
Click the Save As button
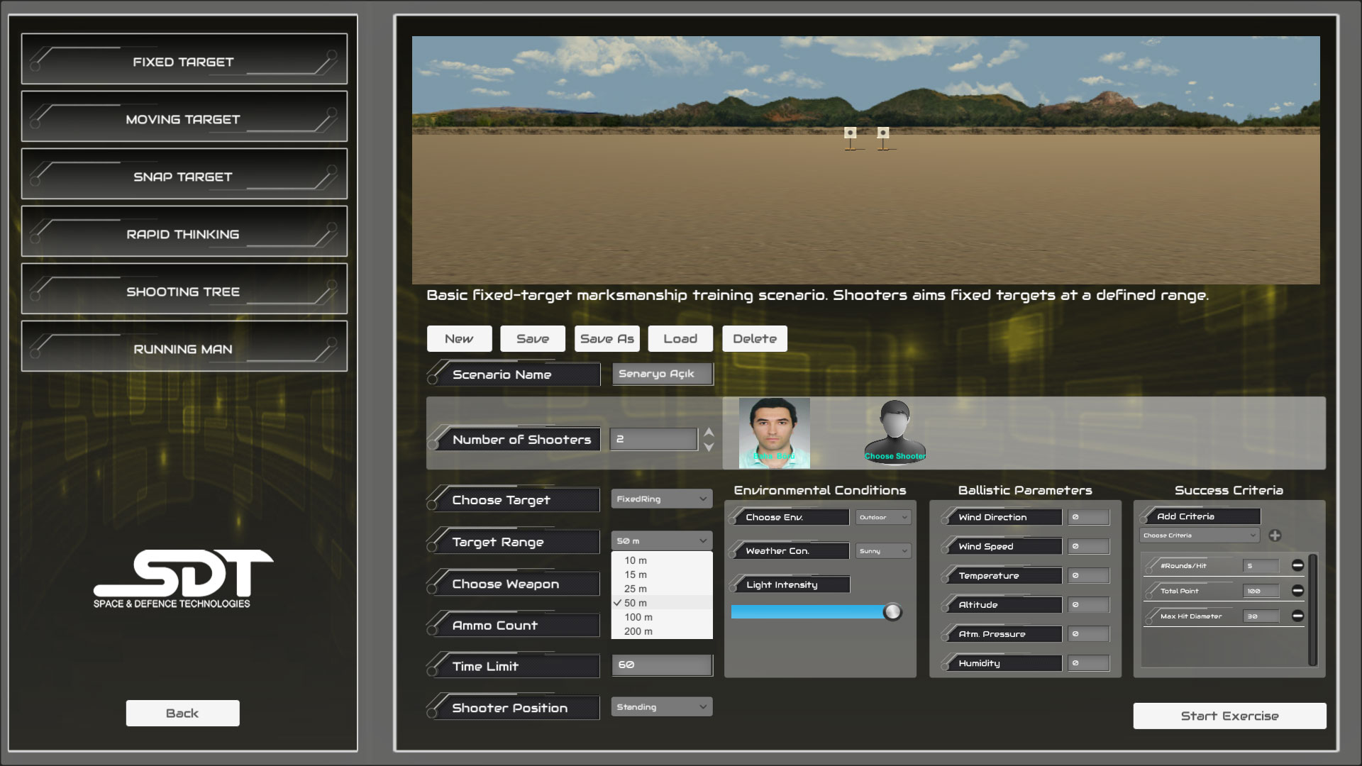coord(607,339)
